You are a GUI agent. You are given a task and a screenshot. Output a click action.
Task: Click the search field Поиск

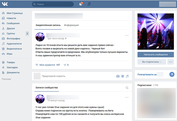pos(53,4)
